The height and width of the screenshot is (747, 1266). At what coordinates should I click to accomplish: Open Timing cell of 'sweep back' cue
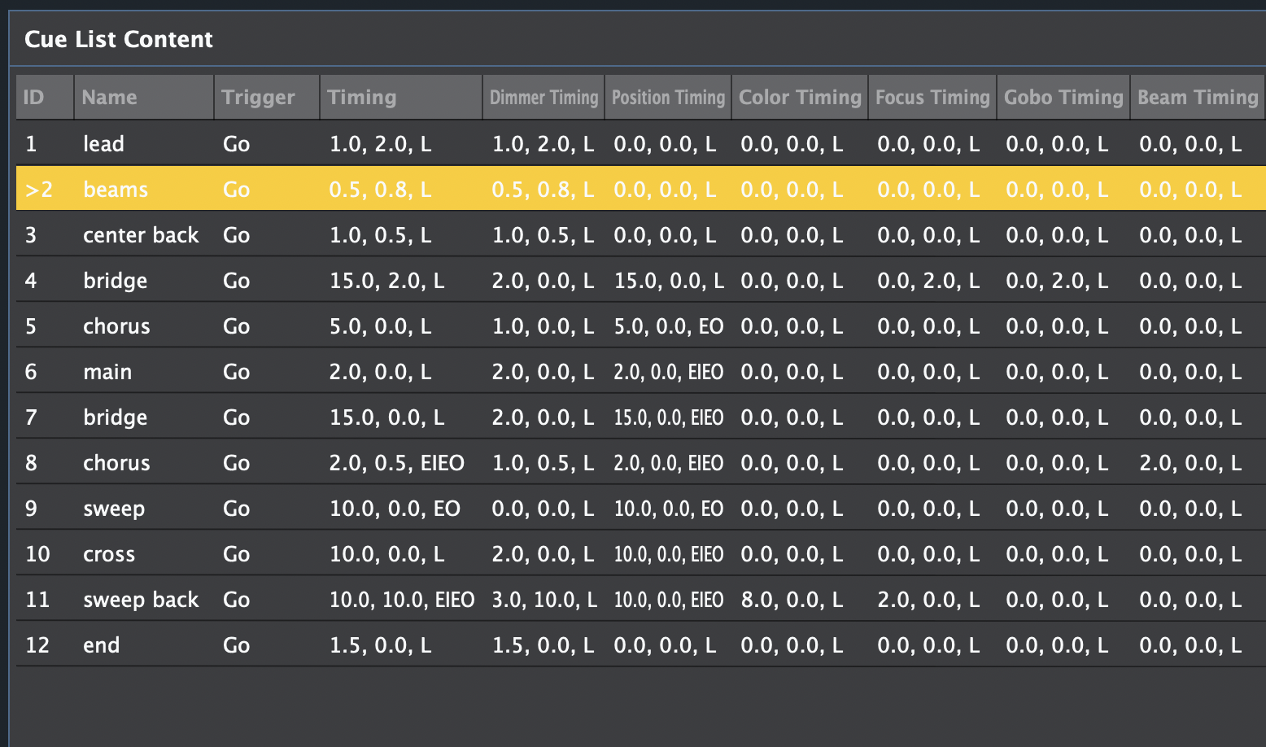[401, 600]
